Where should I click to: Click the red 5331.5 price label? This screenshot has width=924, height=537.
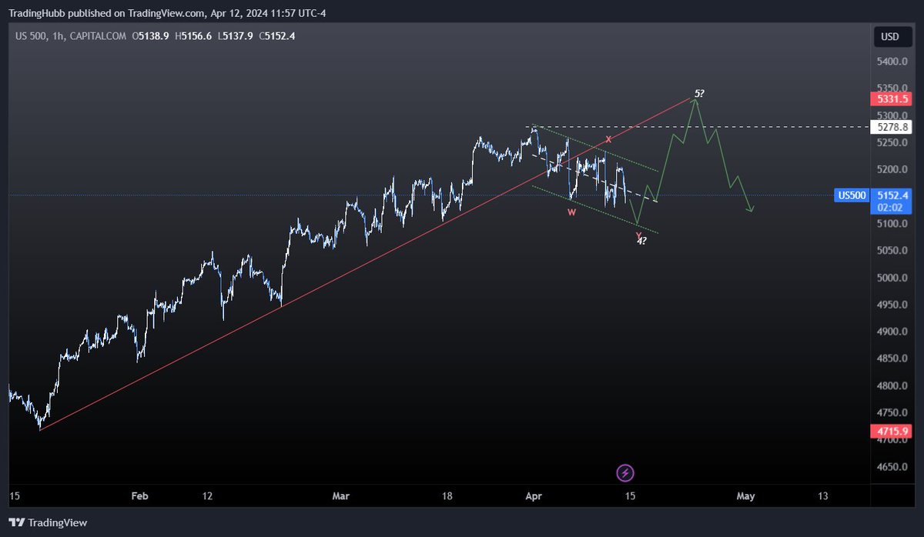(890, 99)
